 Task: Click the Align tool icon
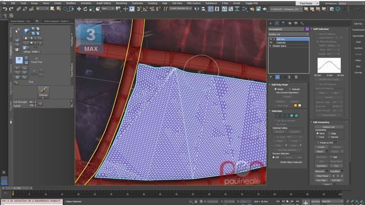coord(203,9)
